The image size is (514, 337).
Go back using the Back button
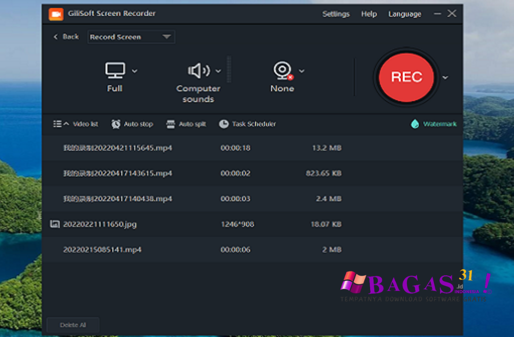66,37
